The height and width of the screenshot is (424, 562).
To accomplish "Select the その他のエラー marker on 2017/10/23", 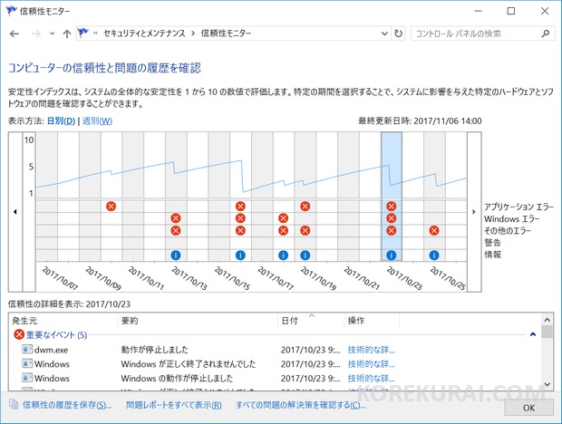I will (x=392, y=231).
